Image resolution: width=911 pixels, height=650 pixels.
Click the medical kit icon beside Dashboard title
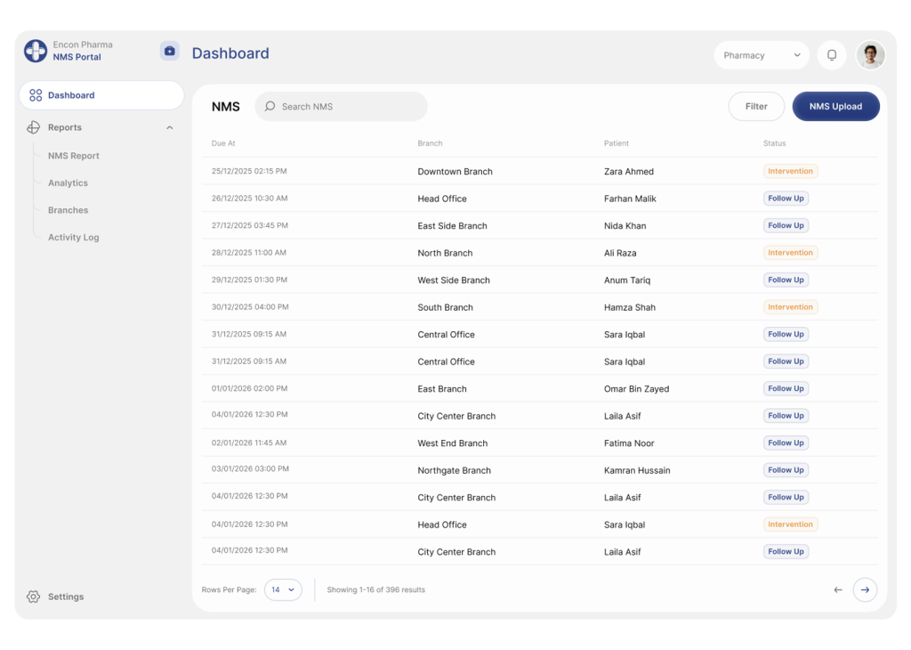(169, 52)
